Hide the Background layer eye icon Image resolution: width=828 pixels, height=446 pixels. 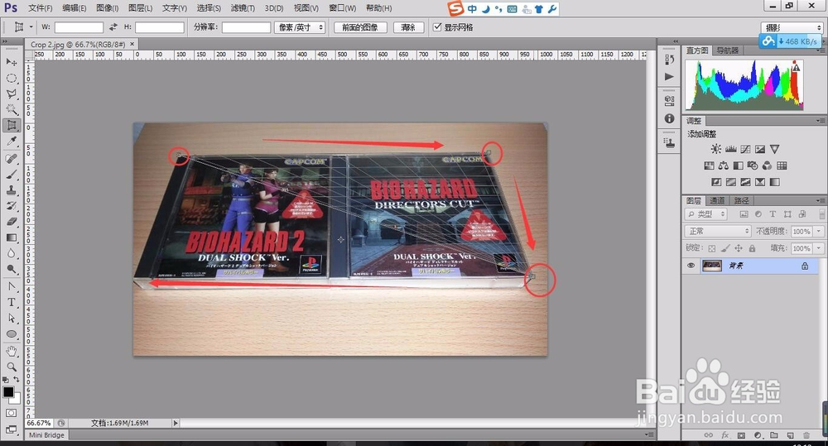point(691,266)
